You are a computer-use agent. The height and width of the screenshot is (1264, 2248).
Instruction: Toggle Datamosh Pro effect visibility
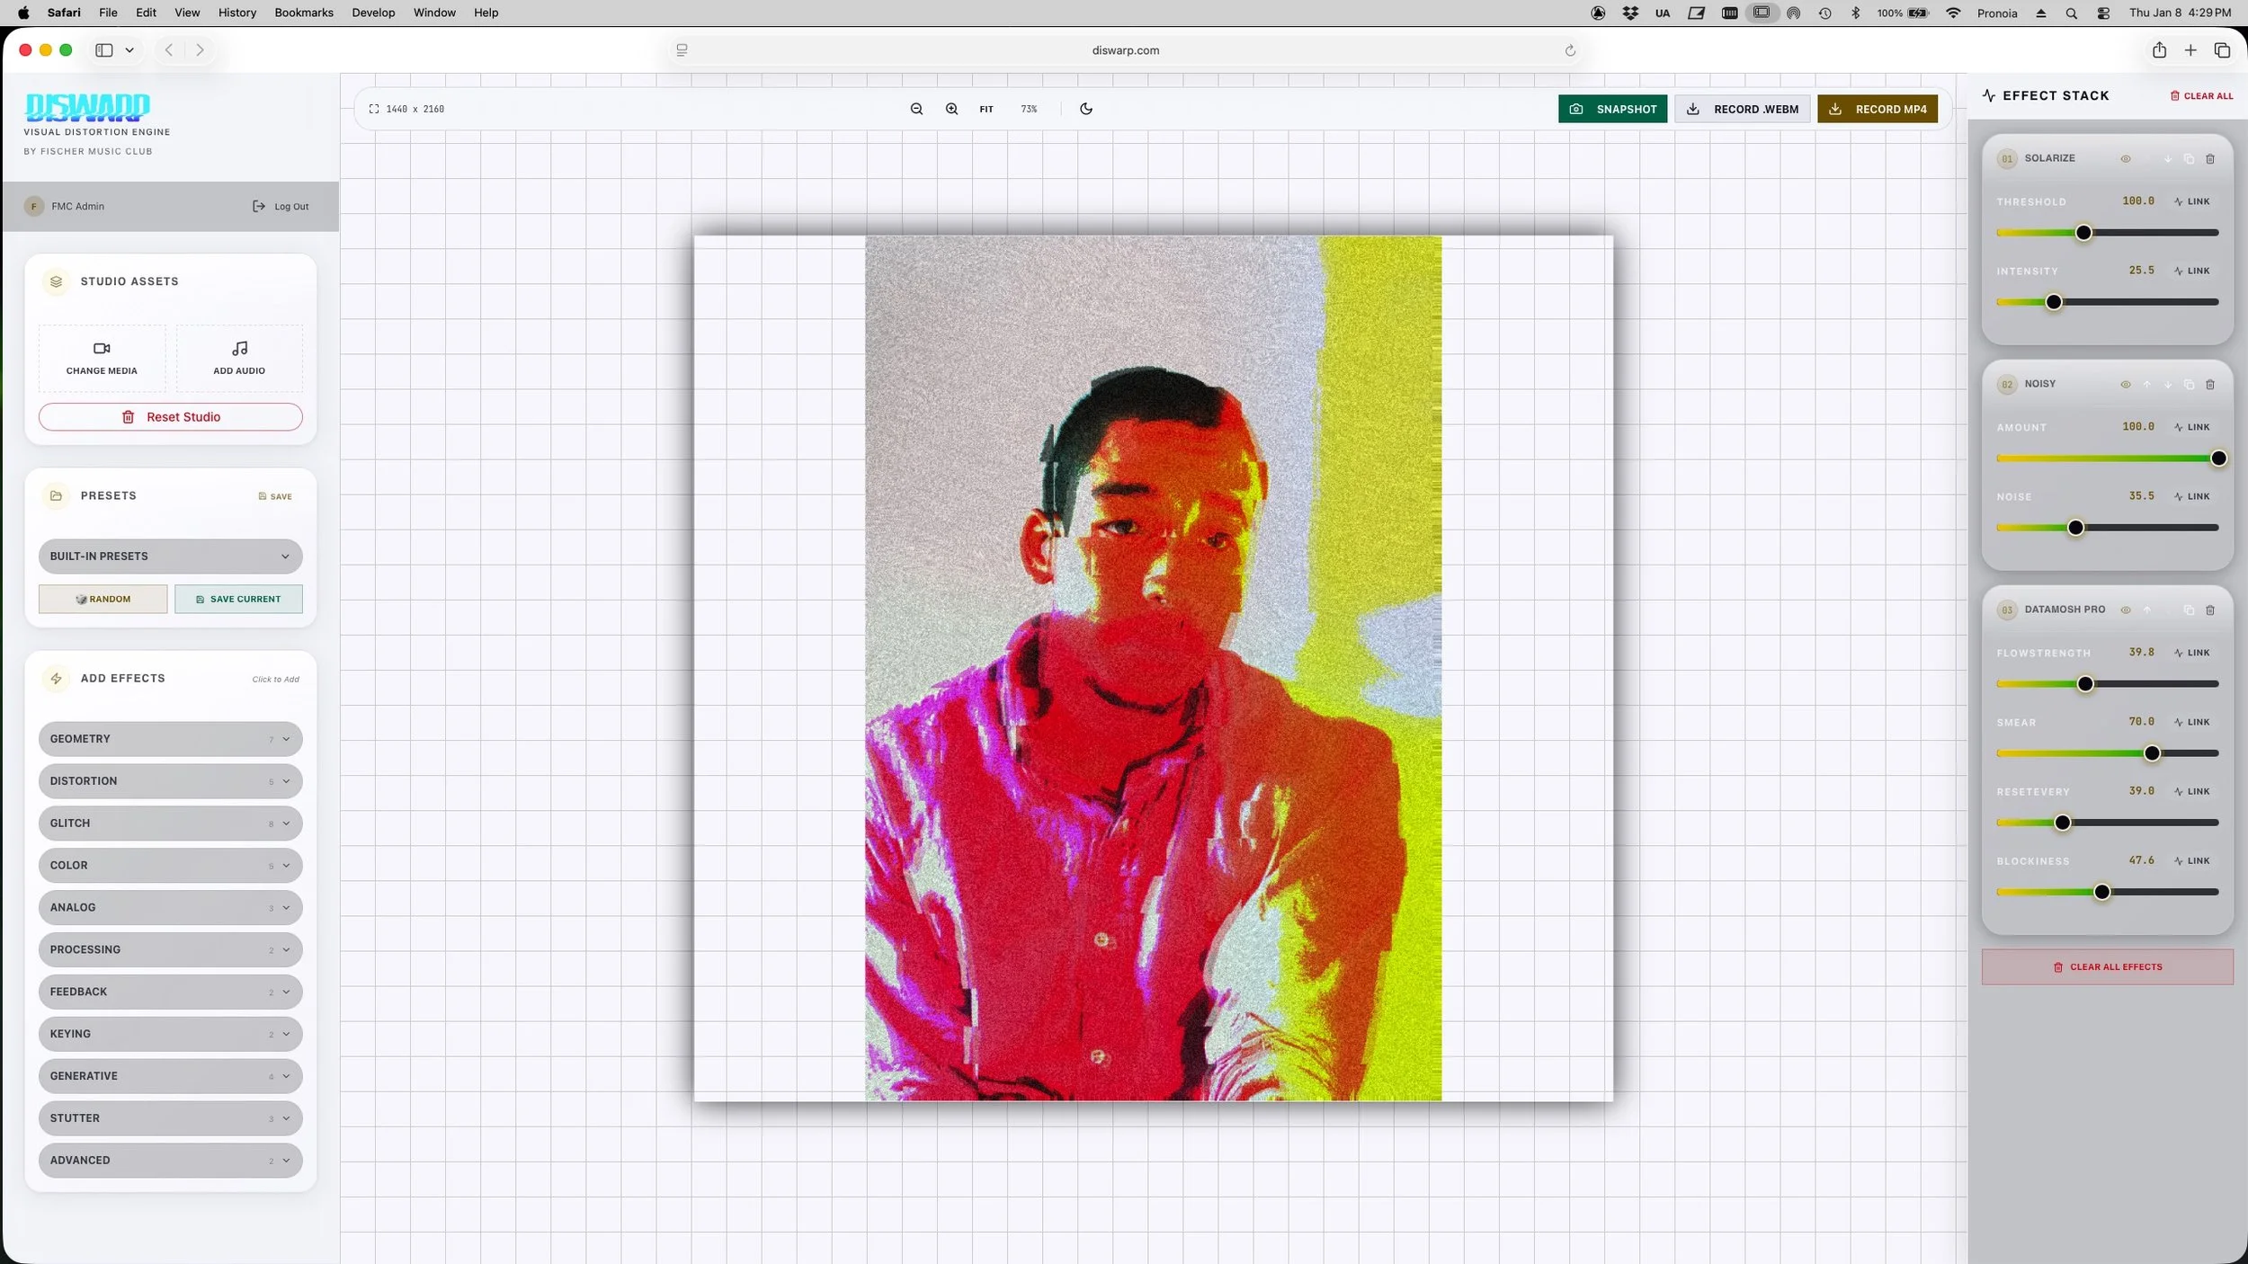2126,610
